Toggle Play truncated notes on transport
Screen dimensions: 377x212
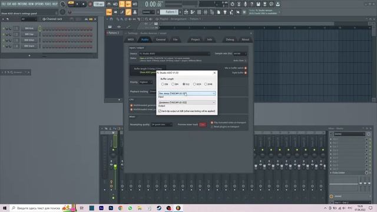coord(212,122)
